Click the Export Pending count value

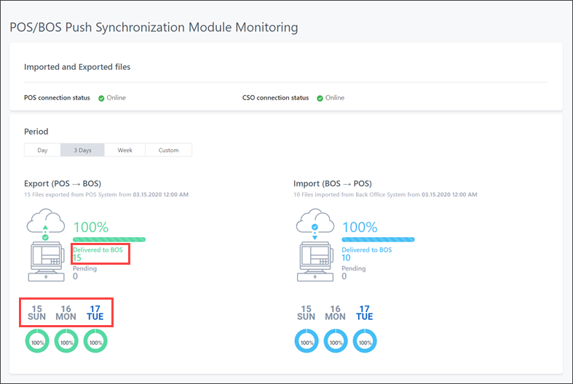75,276
